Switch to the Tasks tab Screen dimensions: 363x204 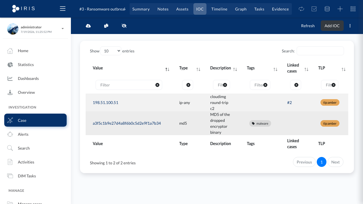point(259,9)
